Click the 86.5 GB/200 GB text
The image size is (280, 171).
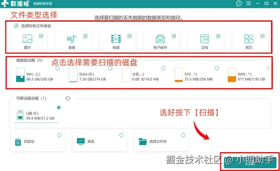coord(40,79)
